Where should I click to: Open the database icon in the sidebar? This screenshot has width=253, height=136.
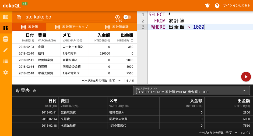pos(6,39)
